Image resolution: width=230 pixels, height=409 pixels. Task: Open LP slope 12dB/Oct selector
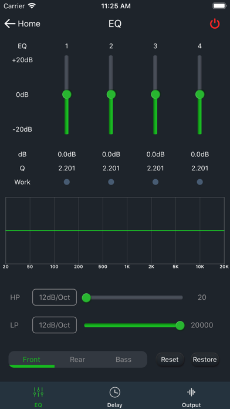[55, 325]
